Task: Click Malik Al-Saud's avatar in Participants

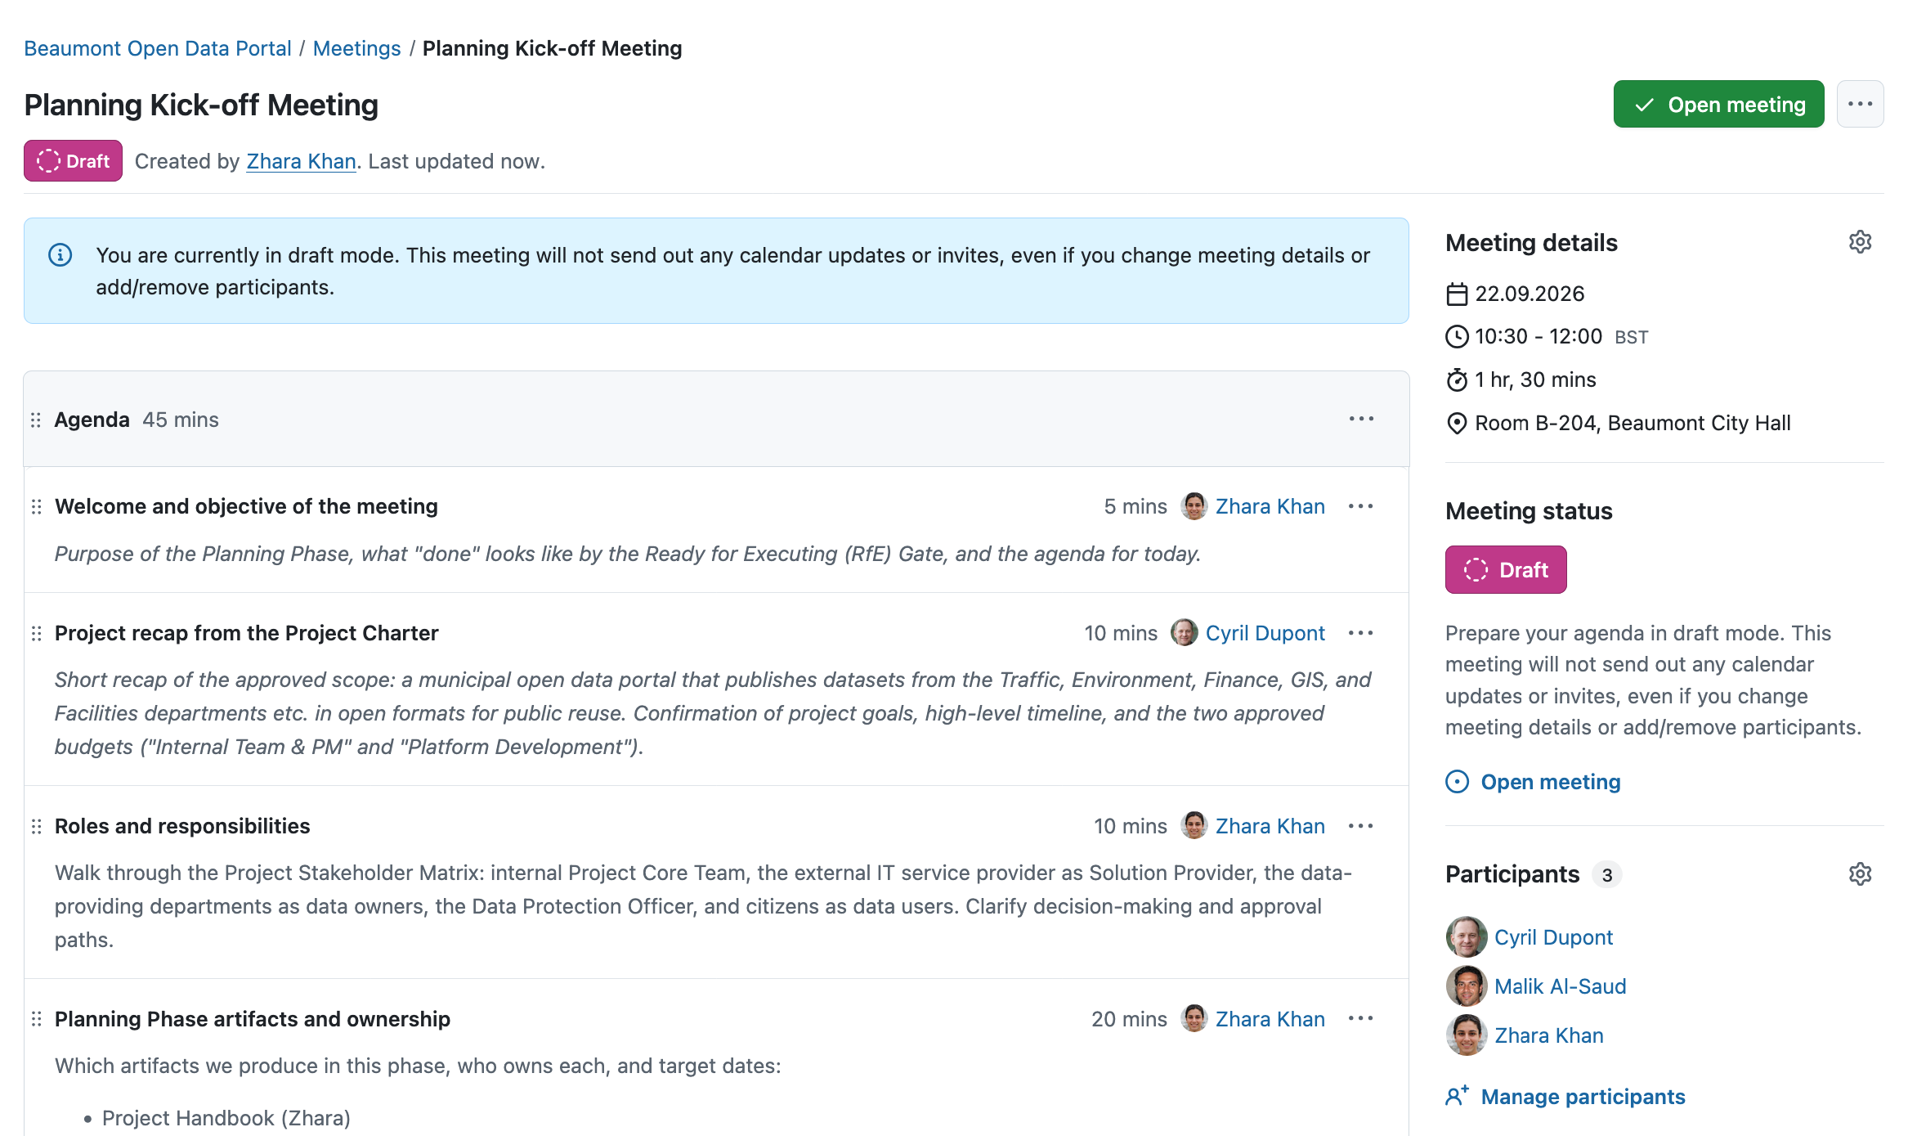Action: [x=1467, y=986]
